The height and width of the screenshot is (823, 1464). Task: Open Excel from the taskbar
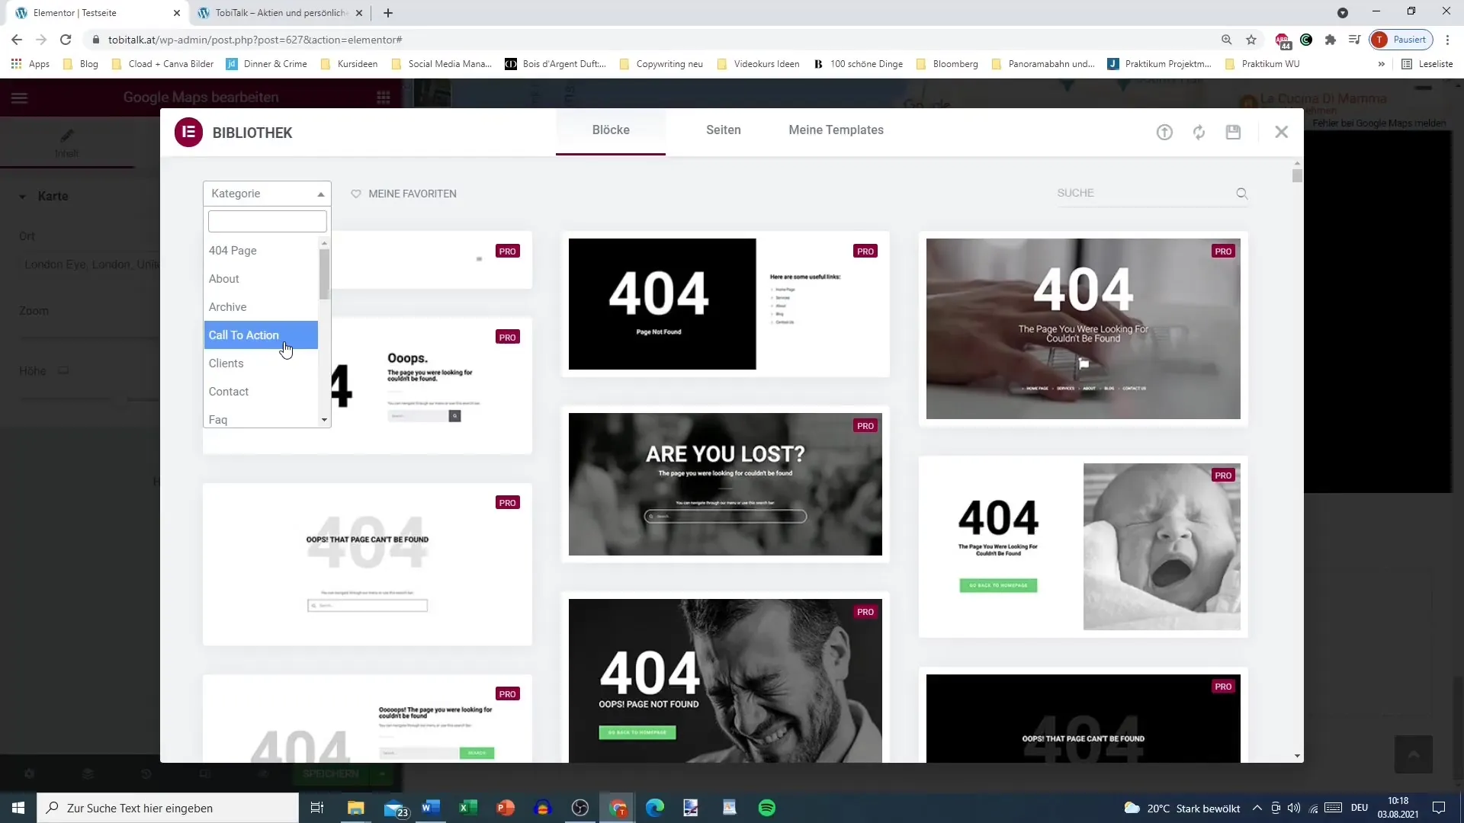point(468,808)
